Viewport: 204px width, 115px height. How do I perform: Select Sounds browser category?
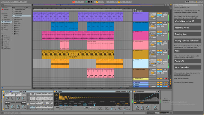tap(5, 16)
